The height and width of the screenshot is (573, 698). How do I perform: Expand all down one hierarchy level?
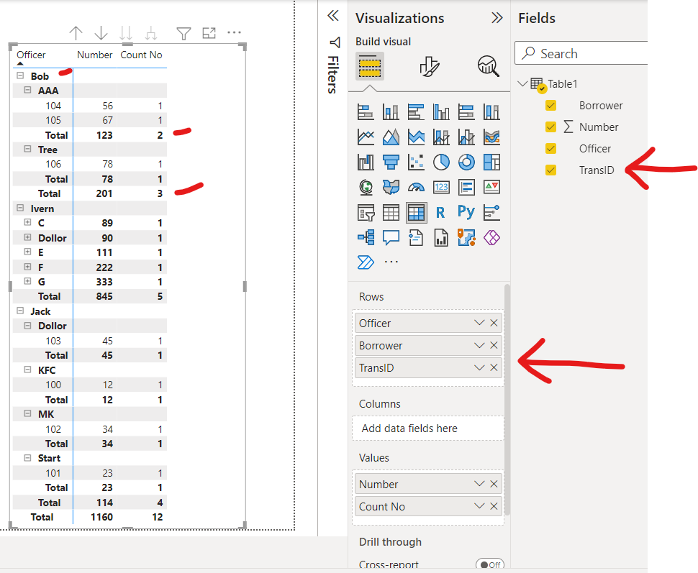click(x=151, y=32)
